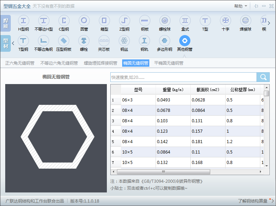This screenshot has width=276, height=206.
Task: Select the 多边形钢 polygon steel icon
Action: coord(165,43)
